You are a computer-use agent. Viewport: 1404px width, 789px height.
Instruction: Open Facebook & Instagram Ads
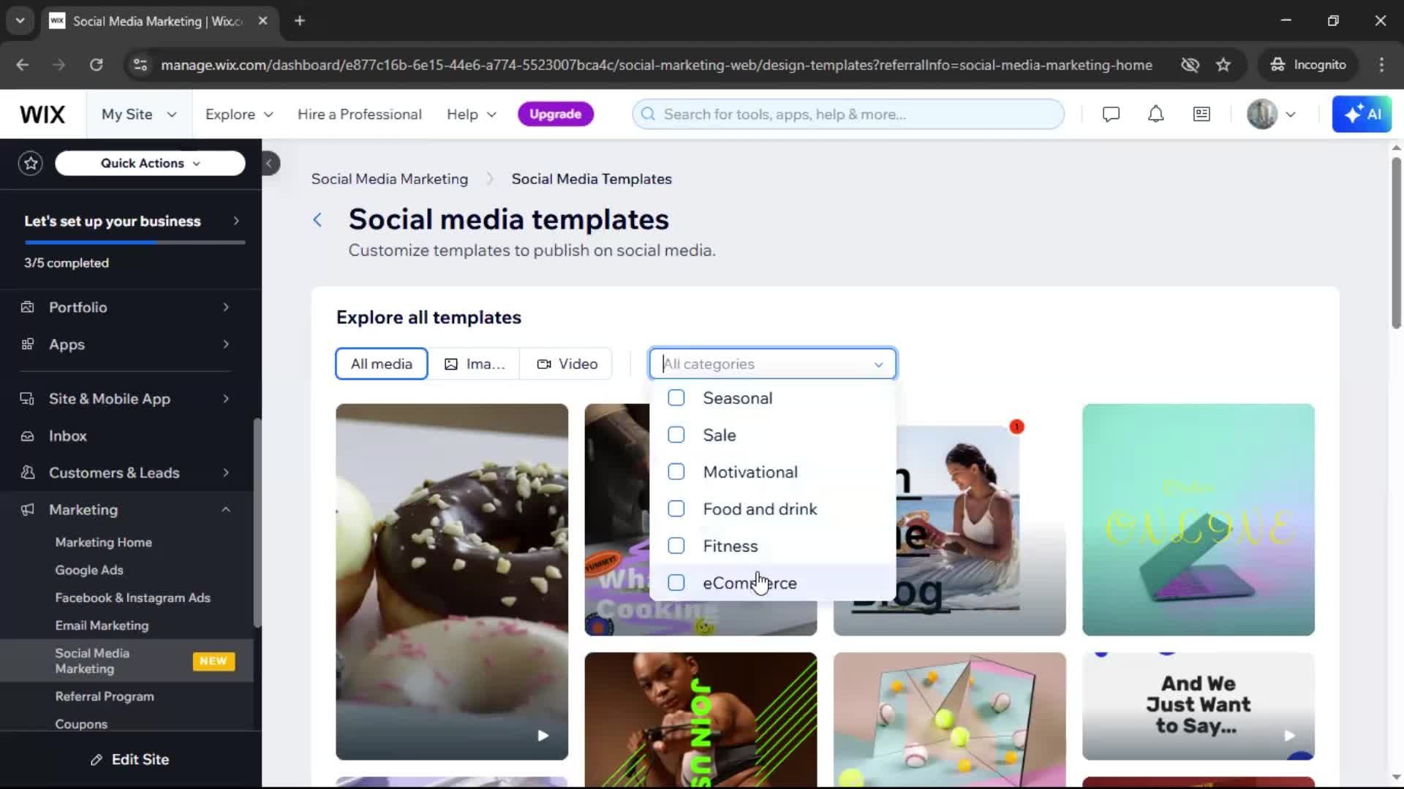pos(132,598)
